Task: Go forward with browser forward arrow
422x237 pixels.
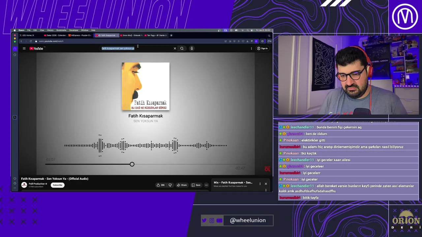Action: (x=26, y=41)
